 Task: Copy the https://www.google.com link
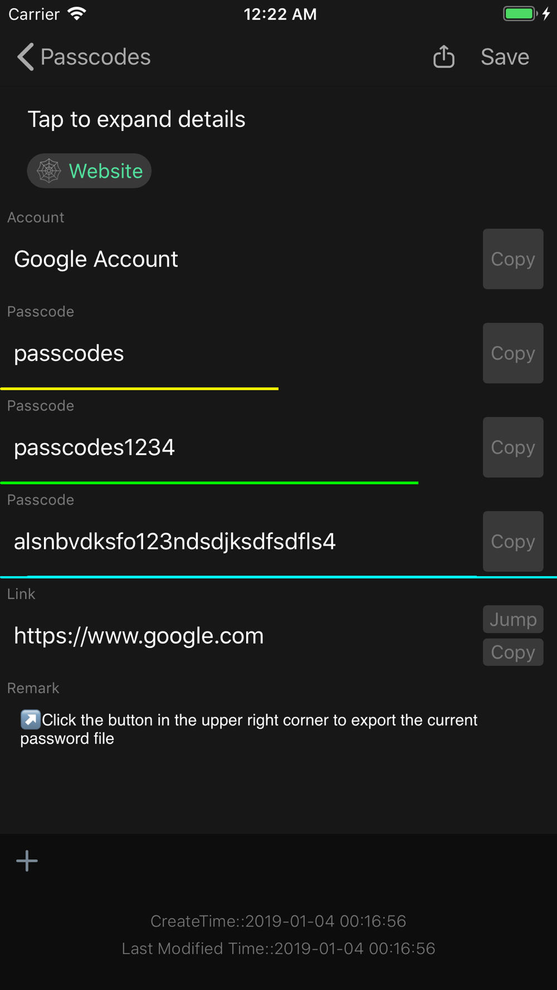coord(513,652)
